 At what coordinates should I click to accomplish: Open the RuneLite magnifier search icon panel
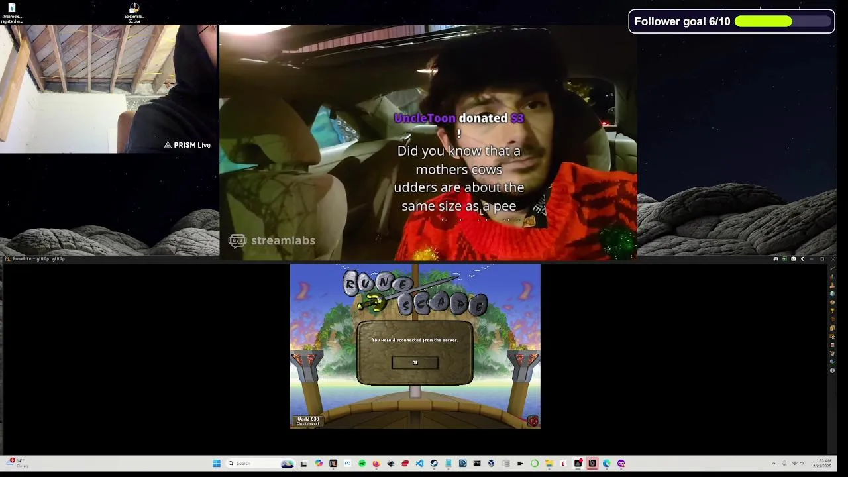click(x=832, y=362)
